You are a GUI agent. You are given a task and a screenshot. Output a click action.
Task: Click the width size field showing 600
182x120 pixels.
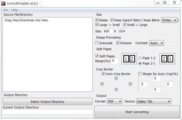(x=108, y=31)
